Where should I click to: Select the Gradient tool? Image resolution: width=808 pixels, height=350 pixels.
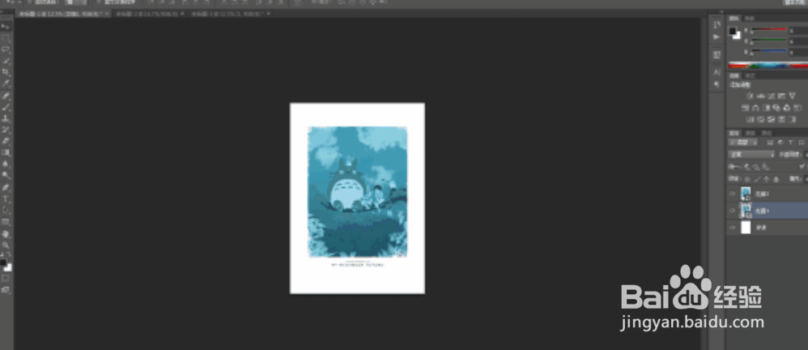coord(6,152)
